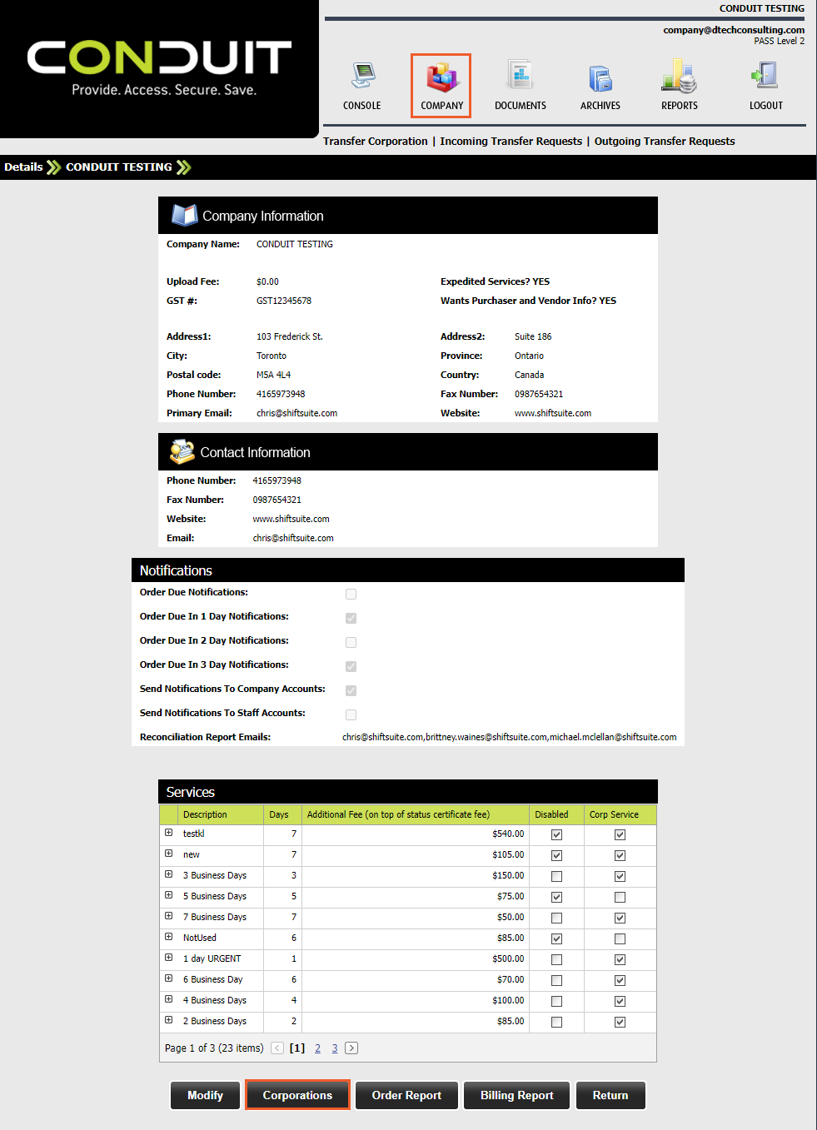Open Transfer Corporation menu item
The width and height of the screenshot is (817, 1130).
pyautogui.click(x=376, y=142)
